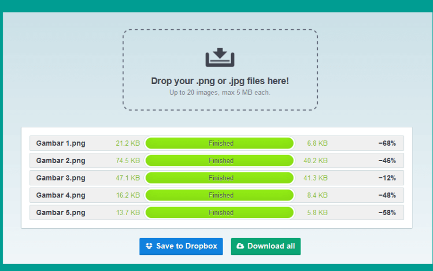Click the 'Up to 20 images, max 5 MB each.' note
Image resolution: width=433 pixels, height=271 pixels.
point(220,92)
